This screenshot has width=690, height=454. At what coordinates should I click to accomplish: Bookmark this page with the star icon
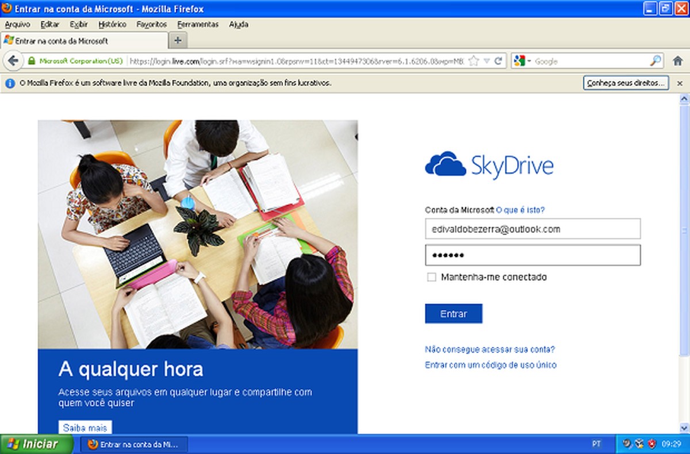474,61
